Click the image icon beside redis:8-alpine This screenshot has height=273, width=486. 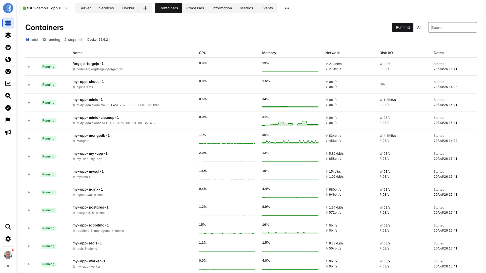click(74, 249)
